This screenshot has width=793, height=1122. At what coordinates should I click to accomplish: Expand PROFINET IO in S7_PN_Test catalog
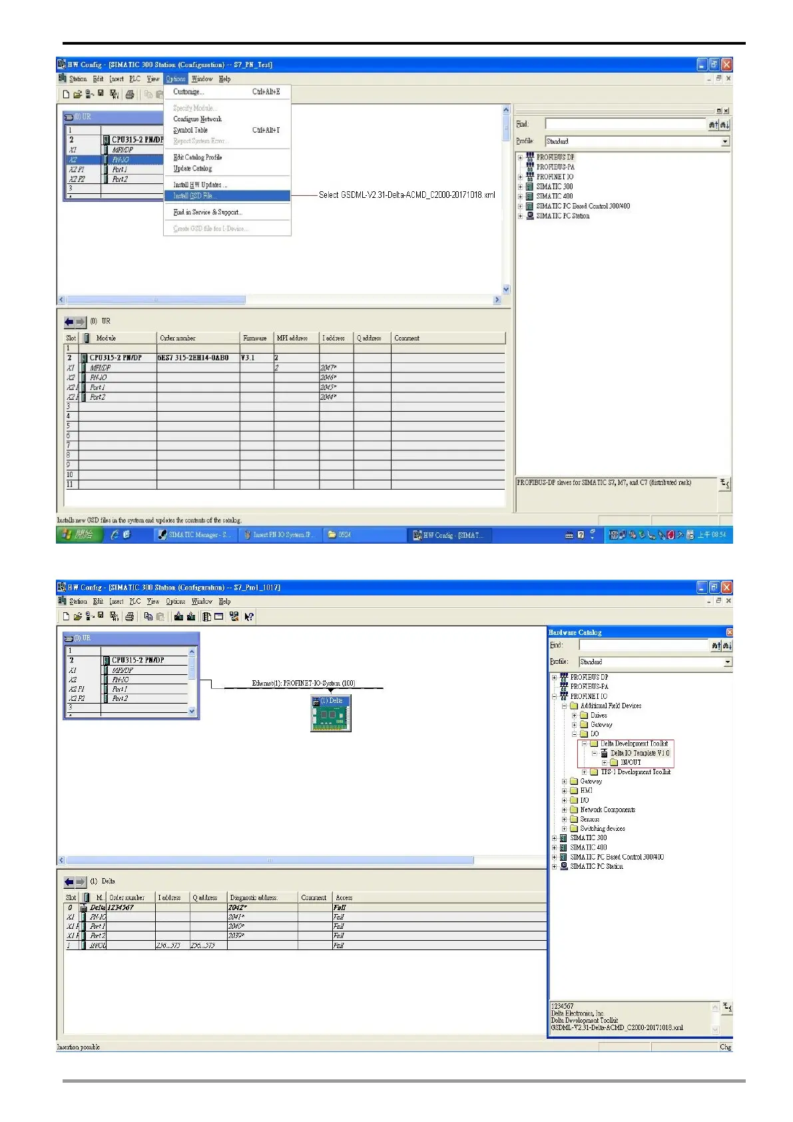pyautogui.click(x=521, y=177)
